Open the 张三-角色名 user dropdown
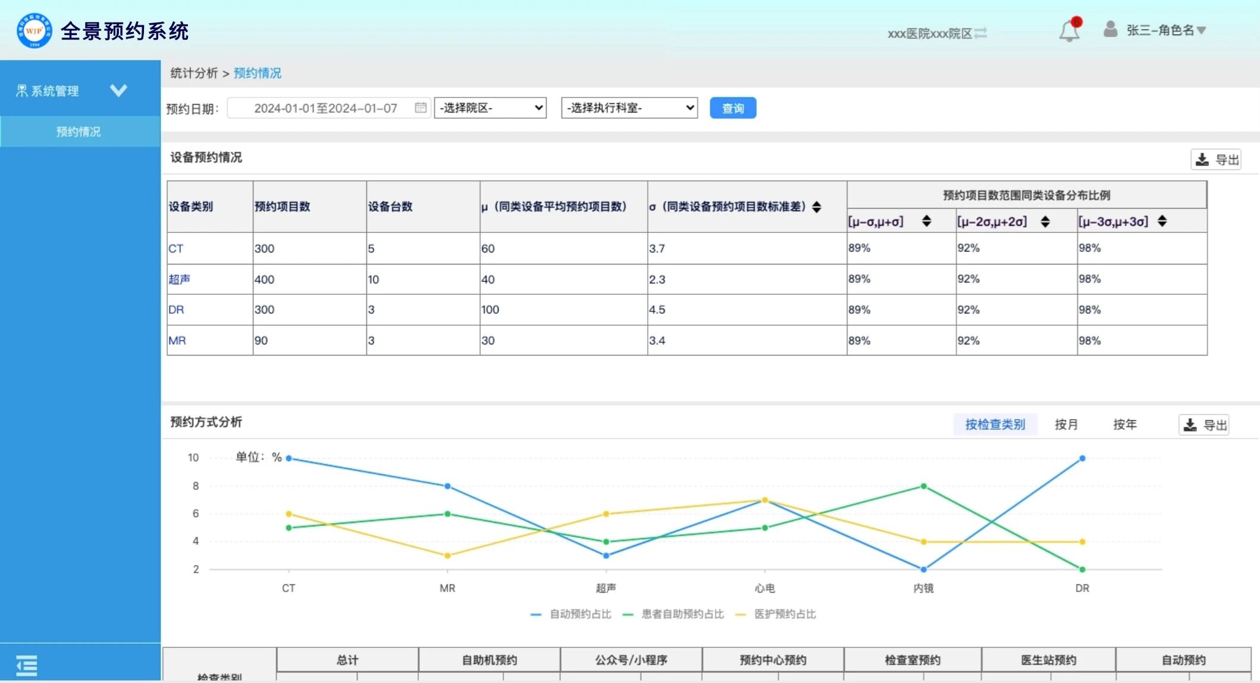Image resolution: width=1260 pixels, height=683 pixels. point(1166,30)
